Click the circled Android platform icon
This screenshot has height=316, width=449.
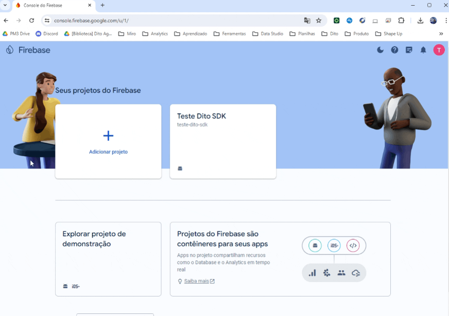pos(315,246)
